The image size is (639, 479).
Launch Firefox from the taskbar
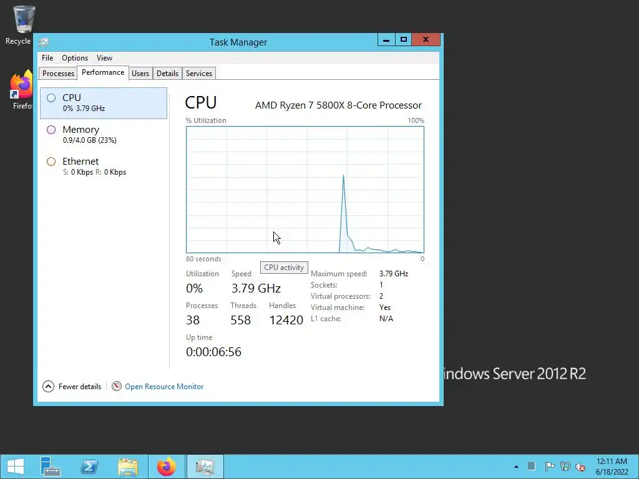[166, 467]
